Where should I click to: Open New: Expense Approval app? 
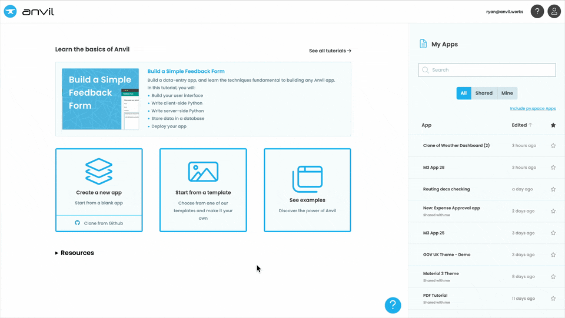[x=451, y=208]
